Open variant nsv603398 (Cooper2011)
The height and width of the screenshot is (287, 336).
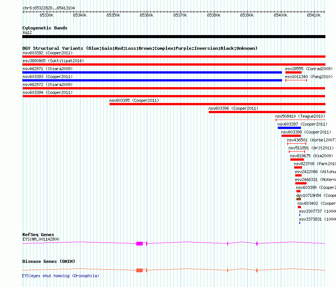pos(306,132)
